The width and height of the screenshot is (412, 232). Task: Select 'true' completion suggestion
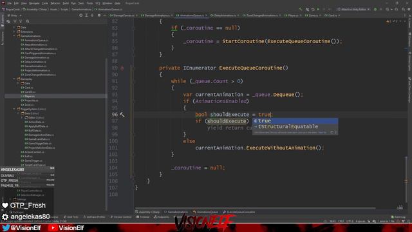coord(295,121)
